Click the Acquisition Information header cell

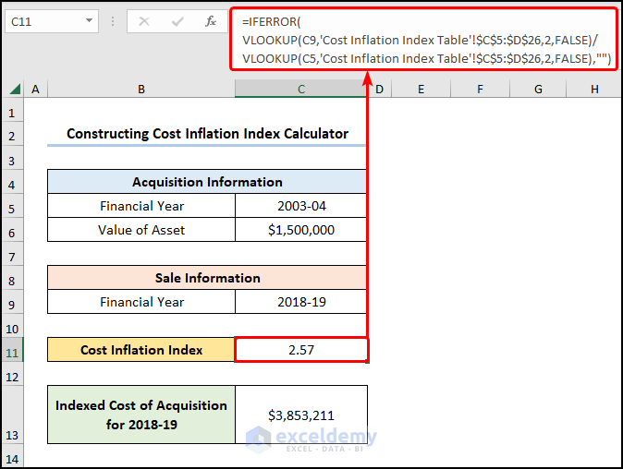[x=207, y=182]
